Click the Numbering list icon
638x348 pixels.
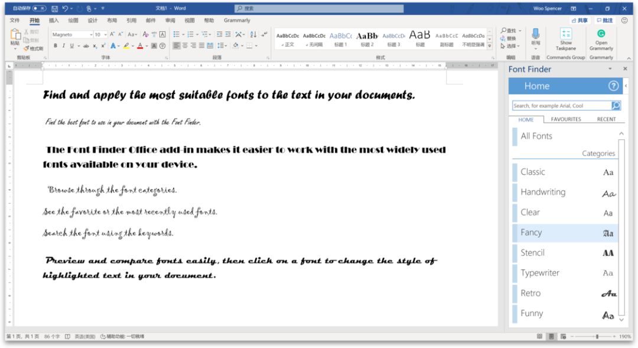(x=190, y=35)
